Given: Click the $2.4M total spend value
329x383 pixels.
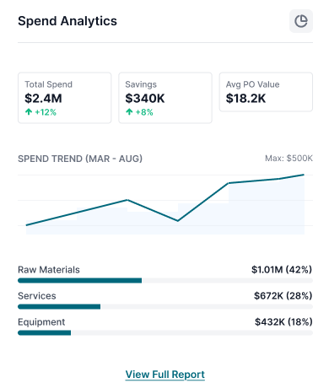Looking at the screenshot, I should (43, 99).
